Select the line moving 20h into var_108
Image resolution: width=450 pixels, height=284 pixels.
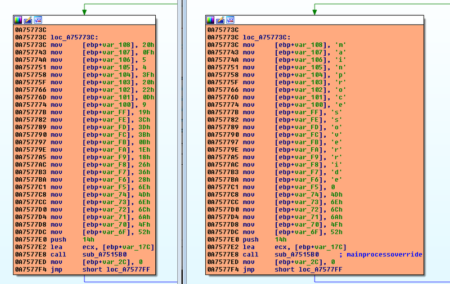coord(85,45)
